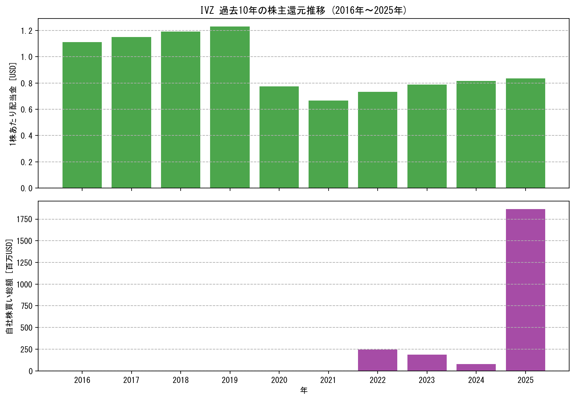
Task: Click the x-axis label 2021
Action: 328,380
